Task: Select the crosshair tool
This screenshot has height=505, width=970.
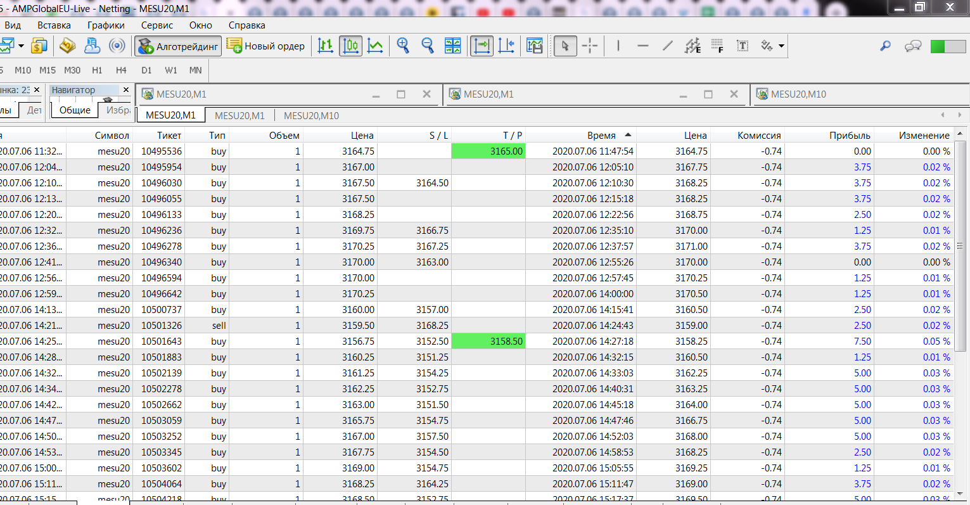Action: (590, 46)
